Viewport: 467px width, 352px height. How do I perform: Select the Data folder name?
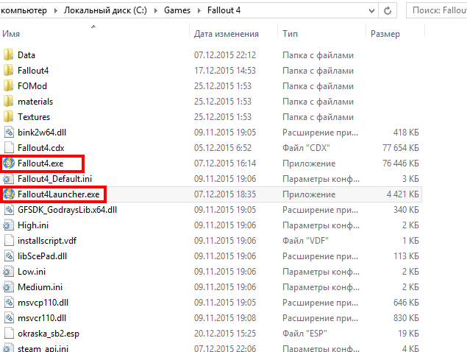pos(26,55)
